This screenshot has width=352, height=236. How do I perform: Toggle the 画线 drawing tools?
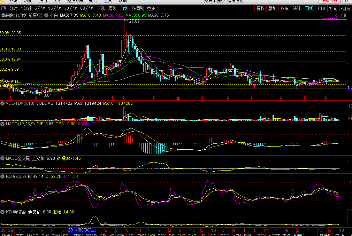coord(309,8)
